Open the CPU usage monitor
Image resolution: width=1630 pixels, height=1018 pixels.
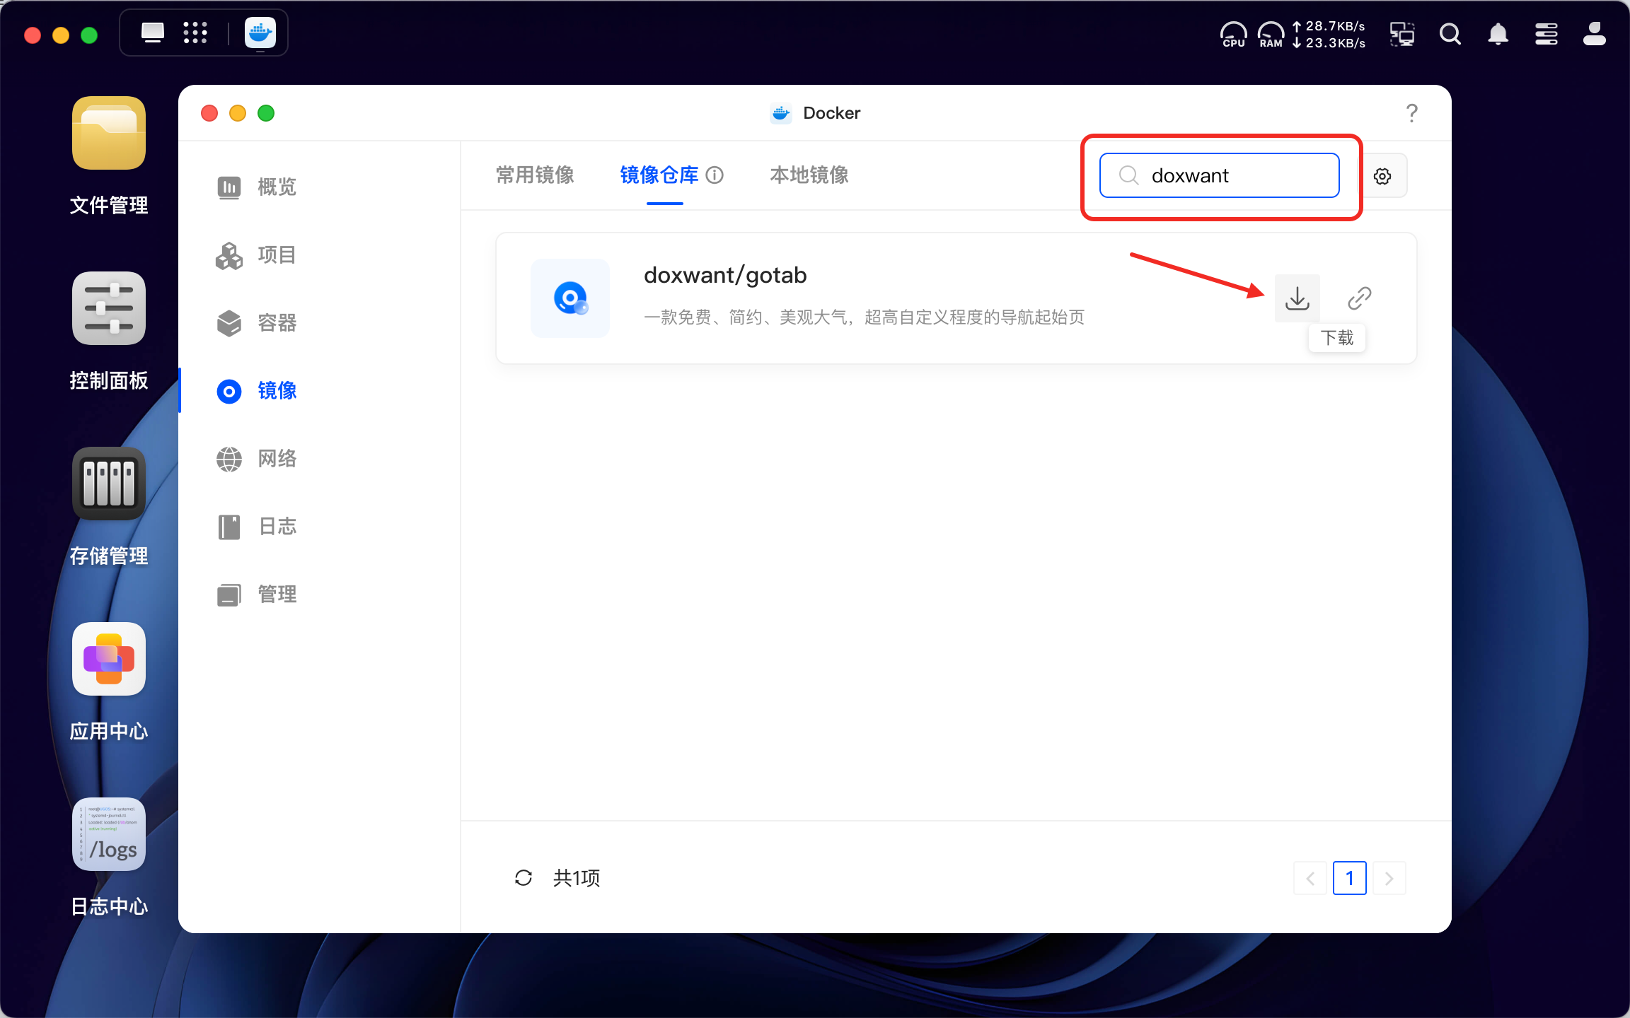click(1233, 34)
